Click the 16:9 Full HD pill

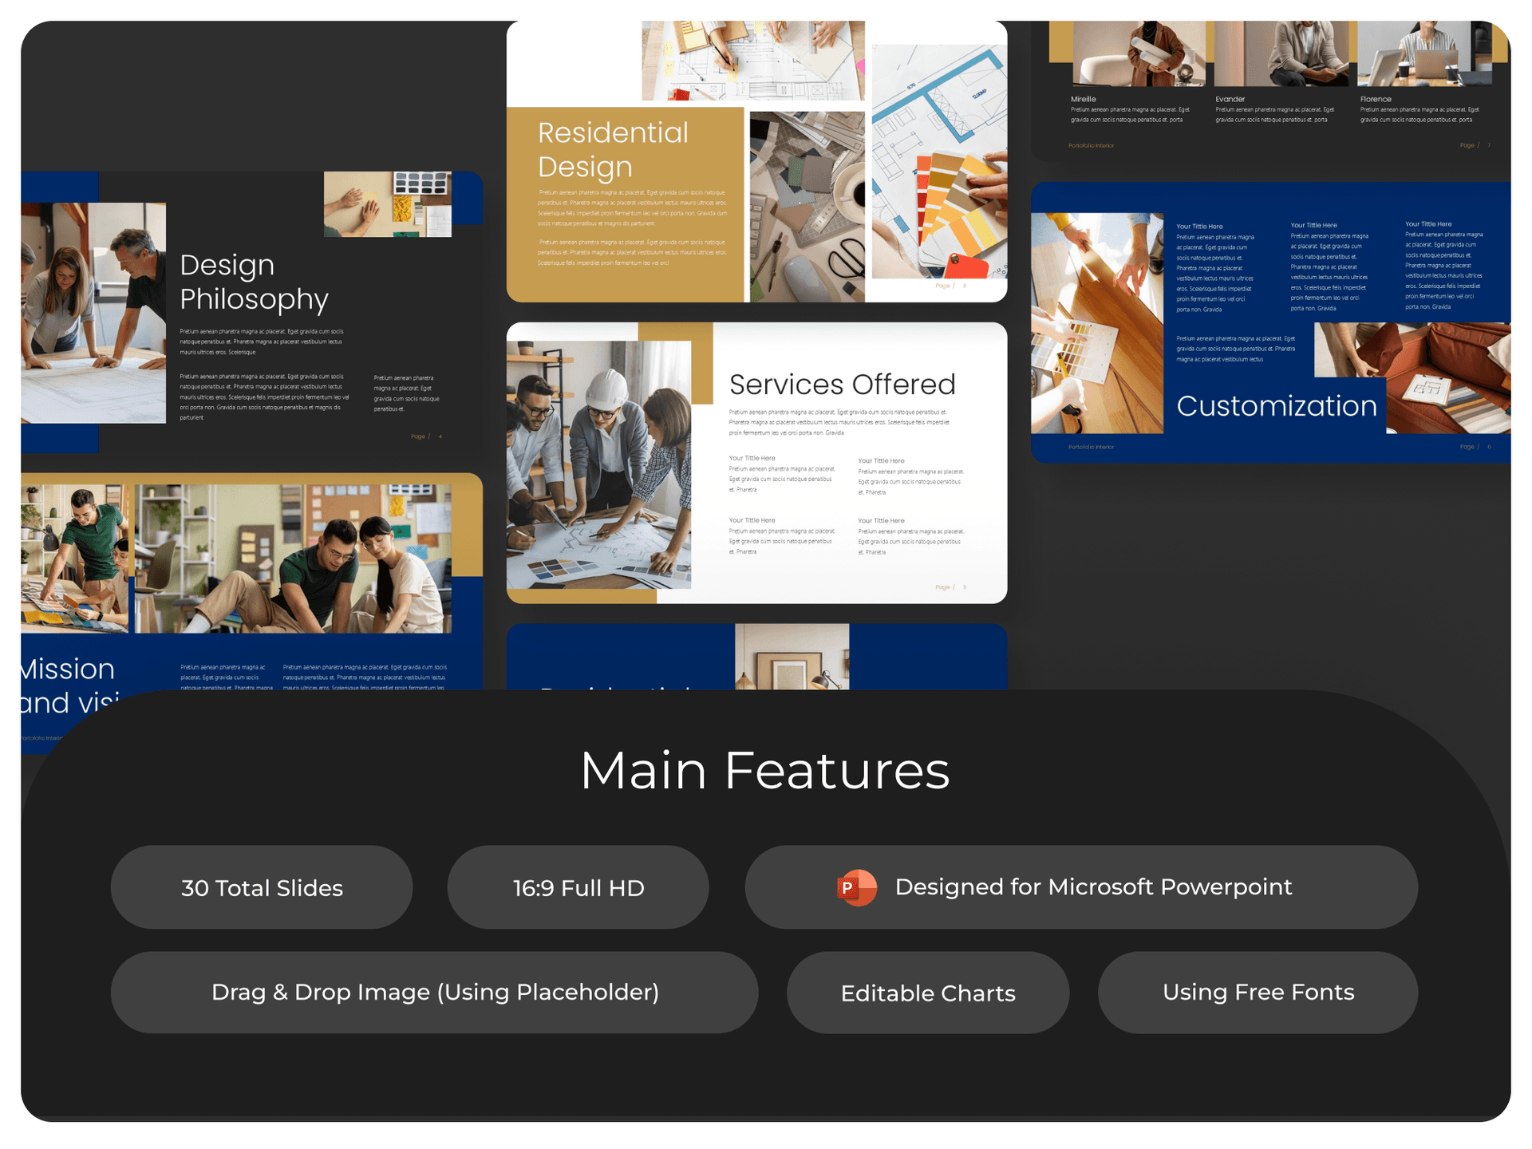point(578,887)
